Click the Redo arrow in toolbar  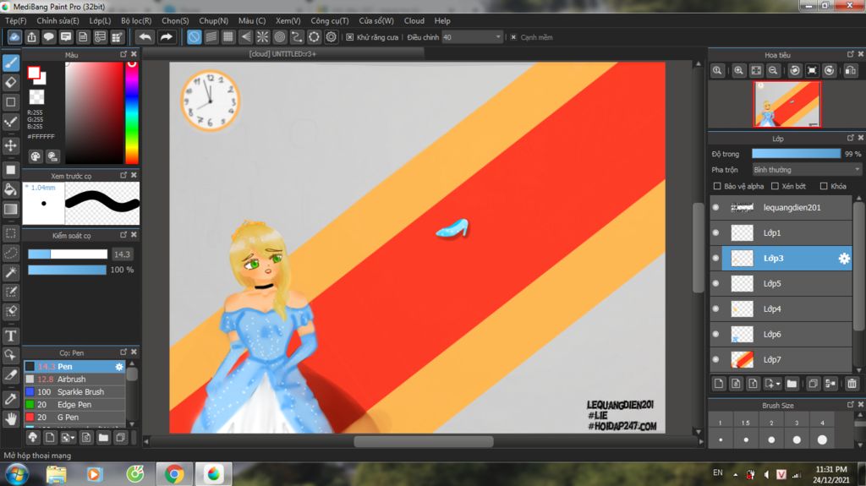point(166,37)
